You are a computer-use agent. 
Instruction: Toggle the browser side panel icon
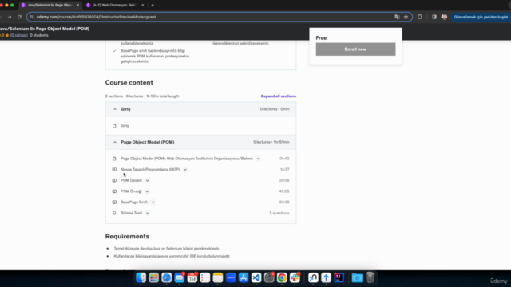click(434, 17)
